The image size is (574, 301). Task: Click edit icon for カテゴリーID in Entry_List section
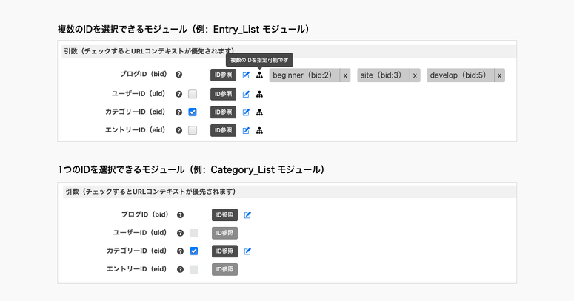coord(247,112)
